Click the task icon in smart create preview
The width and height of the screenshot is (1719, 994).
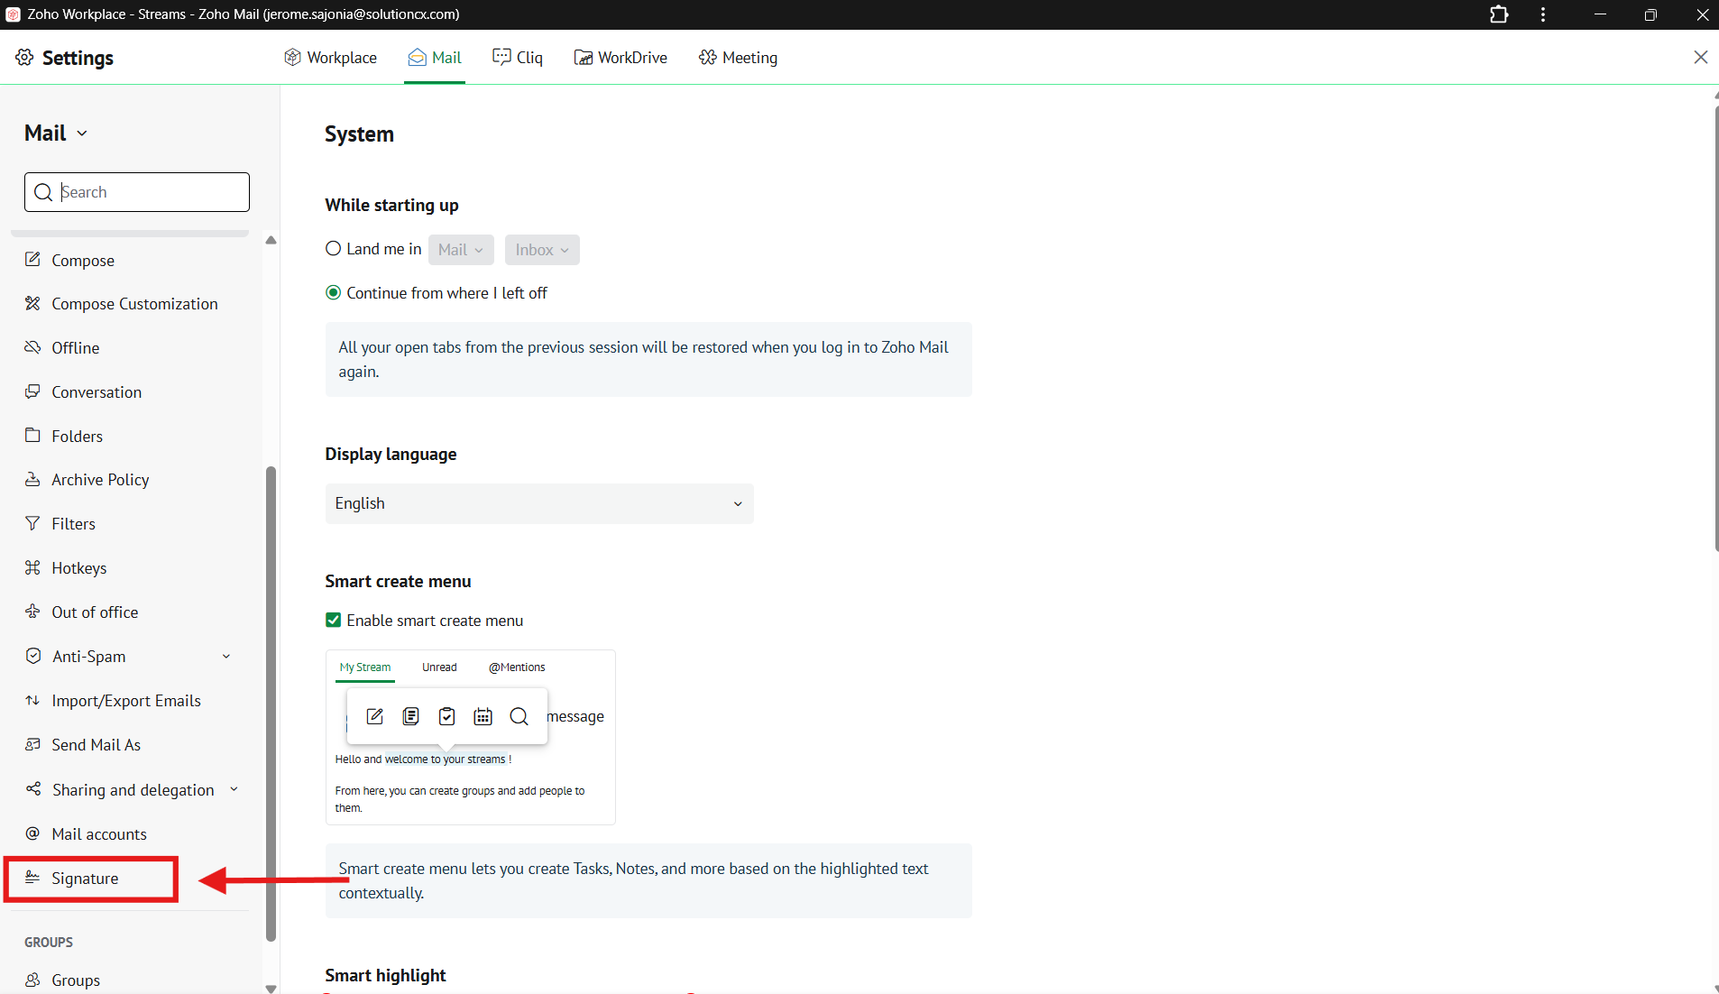[x=447, y=716]
